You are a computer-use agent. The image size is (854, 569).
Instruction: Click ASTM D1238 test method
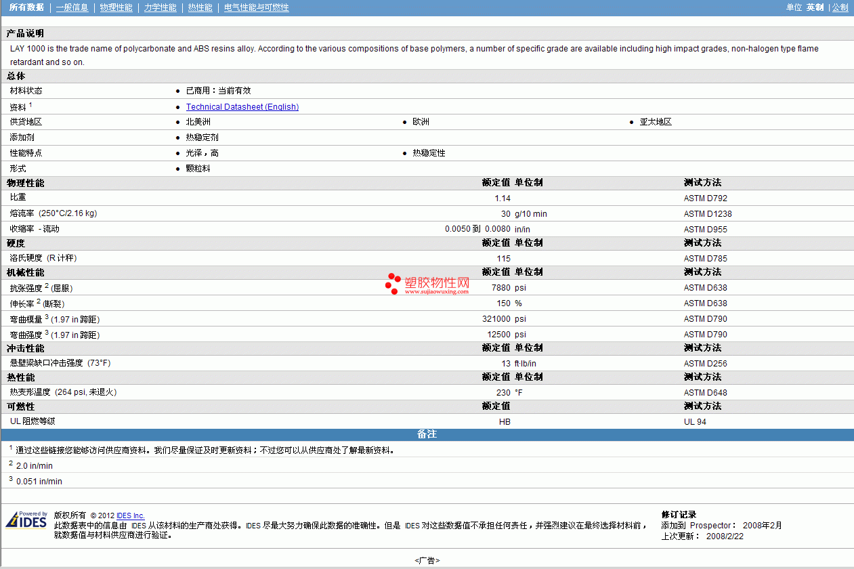708,214
